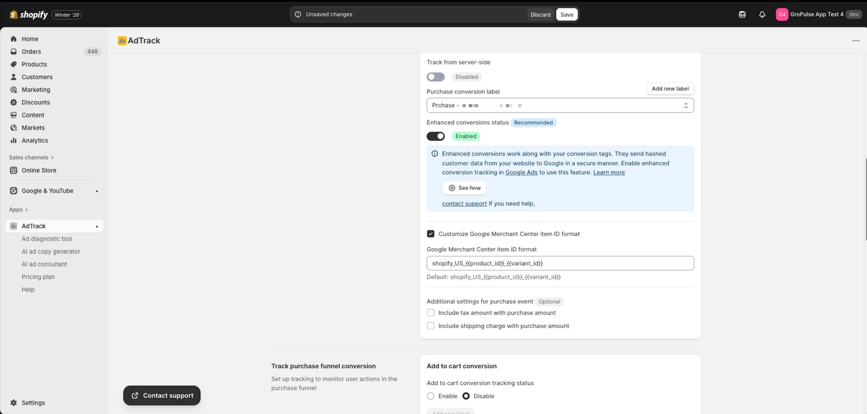Click the Google & YouTube channel icon

[14, 191]
